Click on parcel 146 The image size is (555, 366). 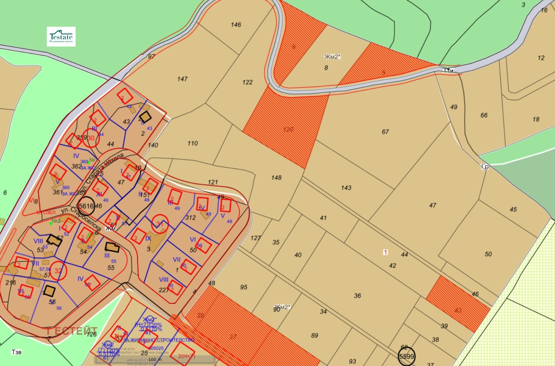(x=236, y=25)
